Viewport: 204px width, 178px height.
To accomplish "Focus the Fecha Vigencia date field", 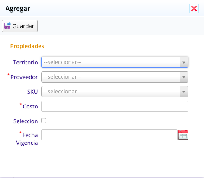I will (109, 135).
